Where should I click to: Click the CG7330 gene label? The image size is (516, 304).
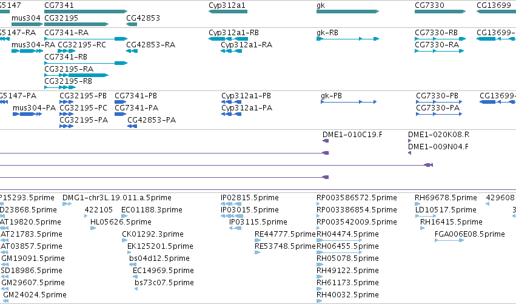point(429,5)
